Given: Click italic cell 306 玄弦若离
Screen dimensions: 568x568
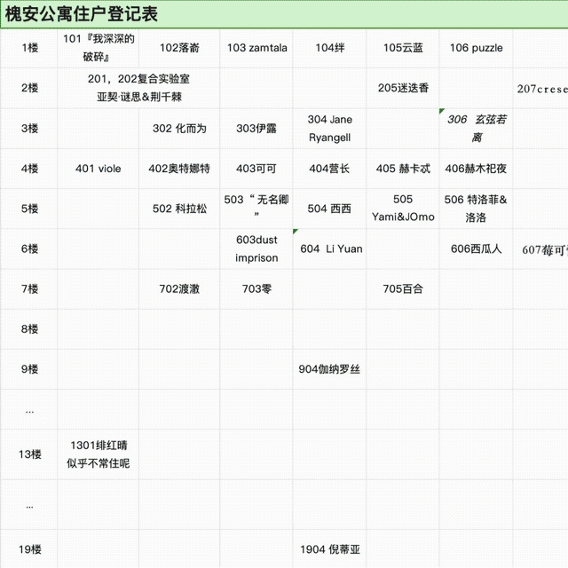Looking at the screenshot, I should click(x=476, y=129).
